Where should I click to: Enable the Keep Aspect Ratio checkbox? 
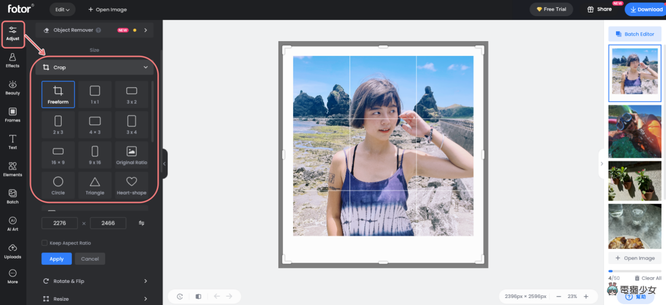click(44, 243)
